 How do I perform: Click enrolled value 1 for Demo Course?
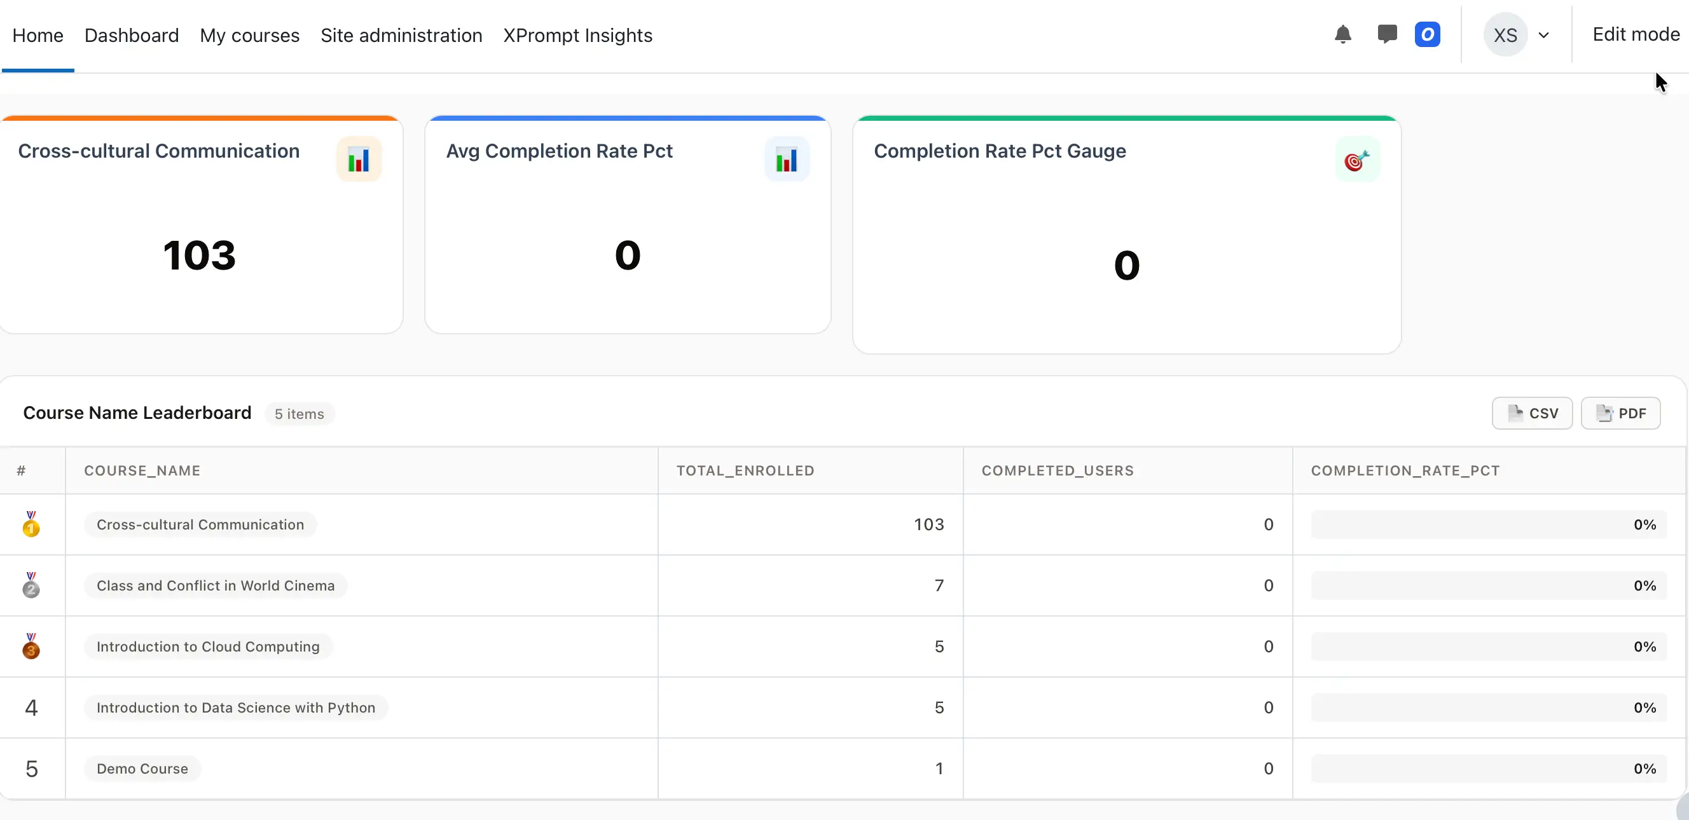939,769
